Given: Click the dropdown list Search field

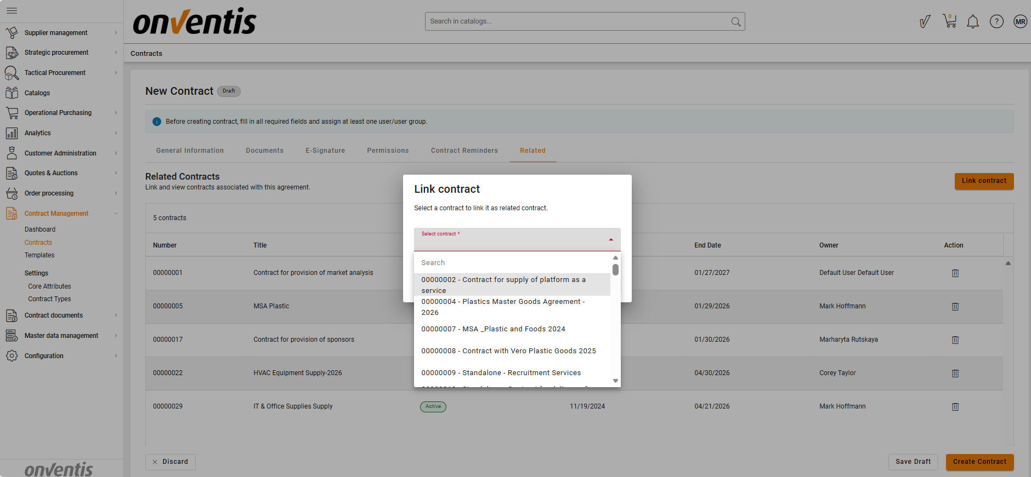Looking at the screenshot, I should click(513, 263).
